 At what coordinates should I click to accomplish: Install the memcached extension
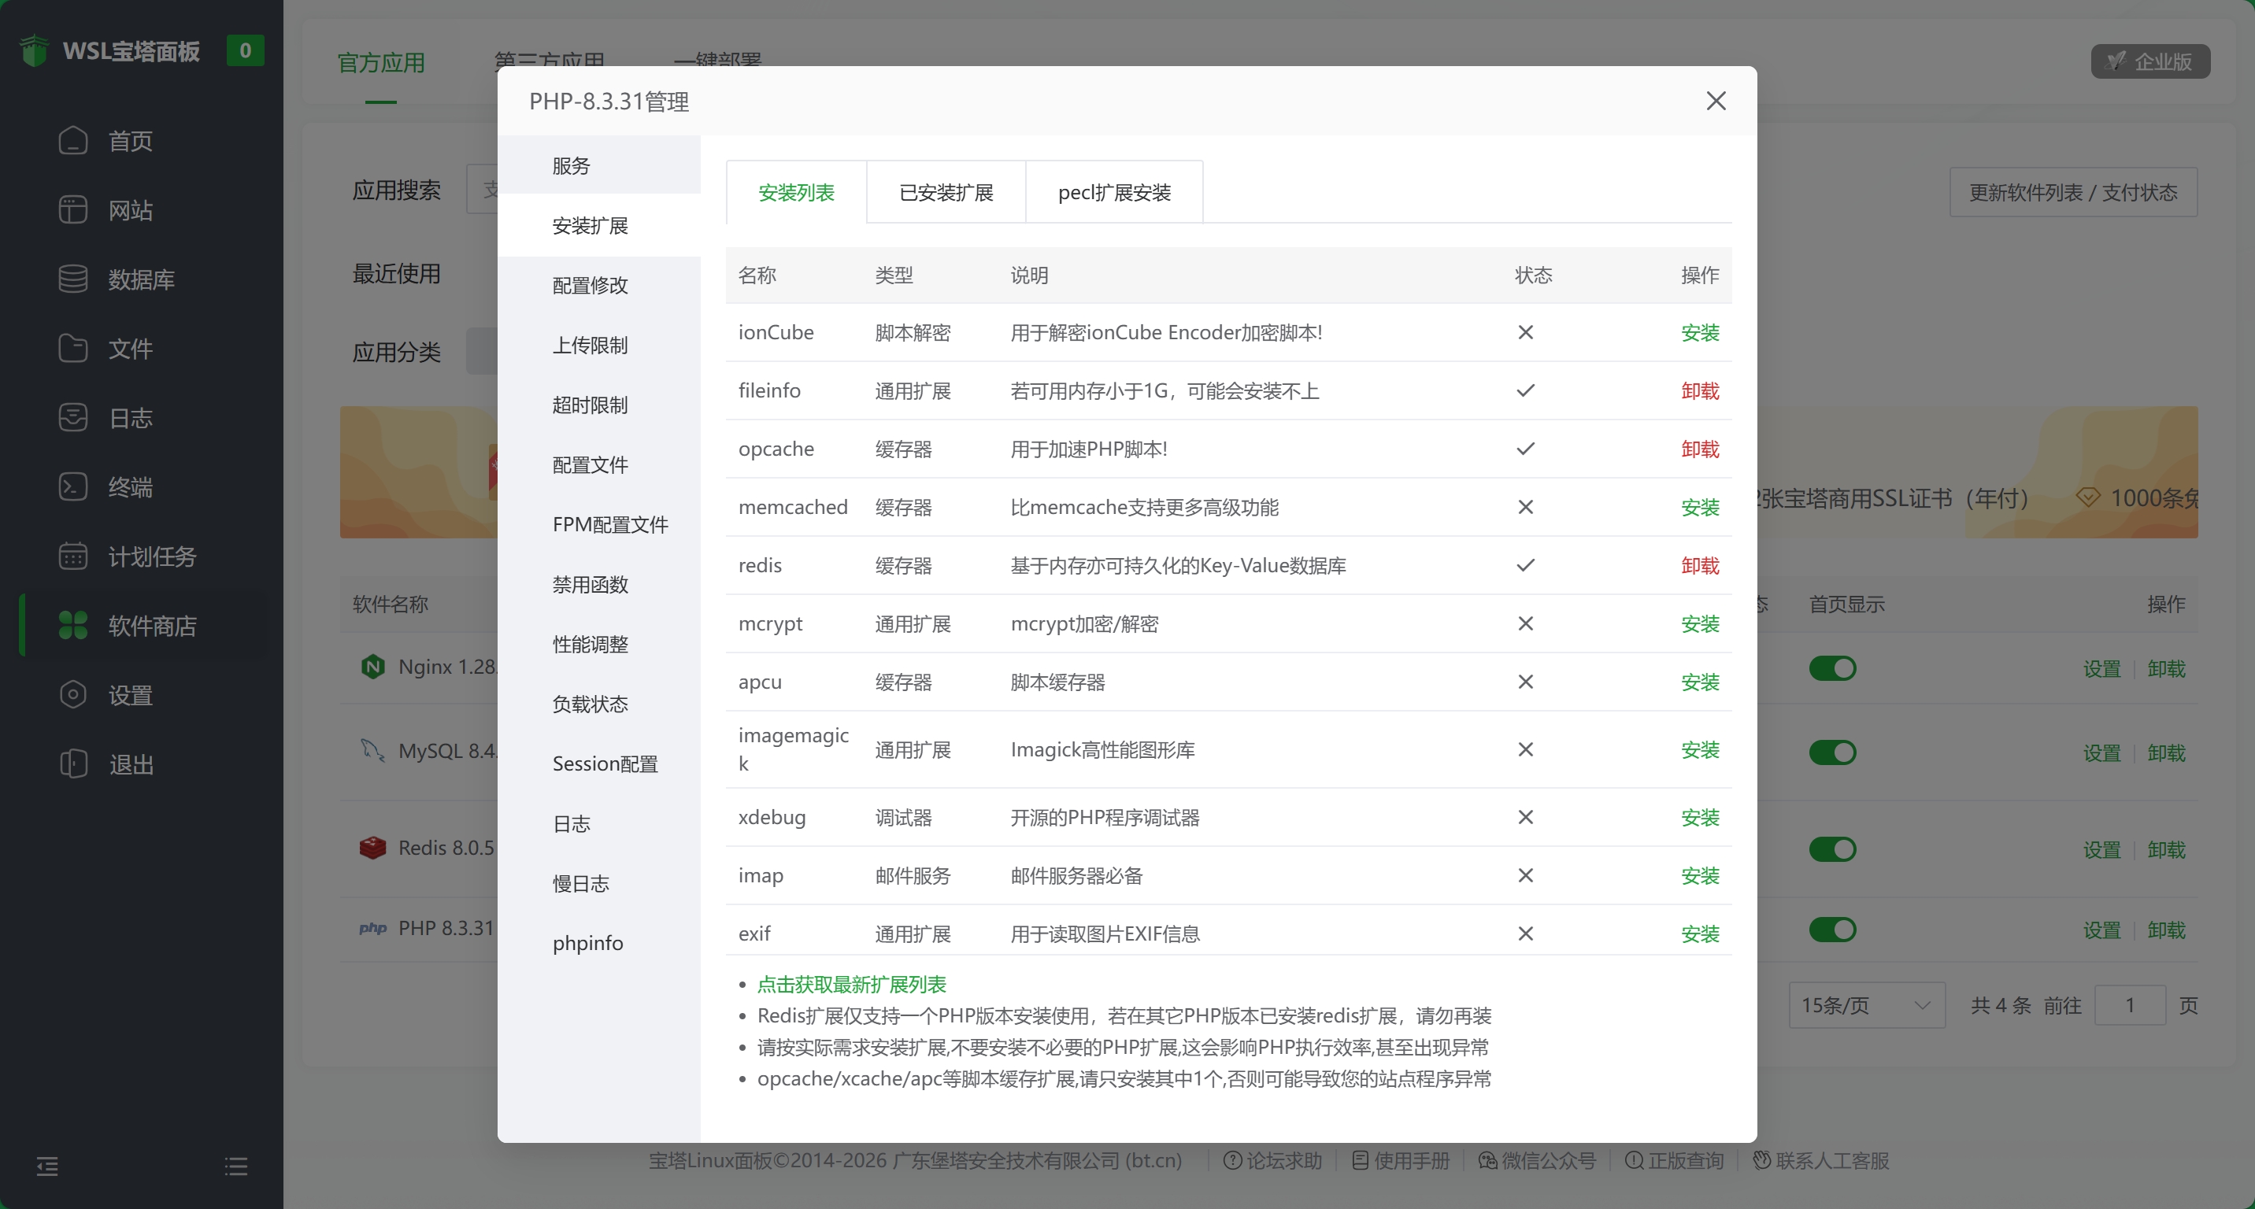(1700, 508)
